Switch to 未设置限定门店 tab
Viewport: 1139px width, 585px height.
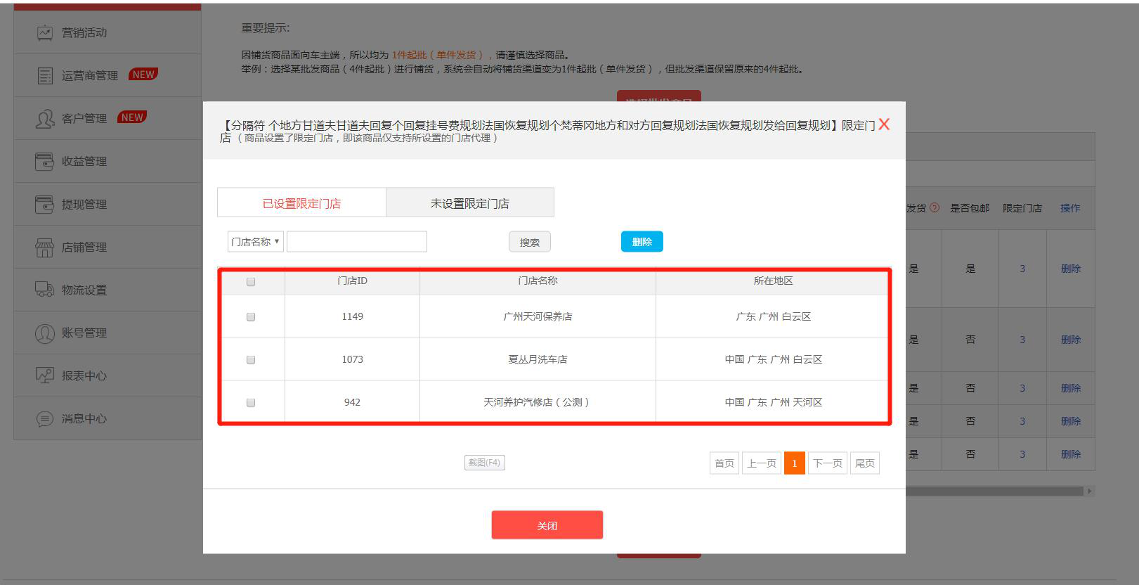coord(469,203)
